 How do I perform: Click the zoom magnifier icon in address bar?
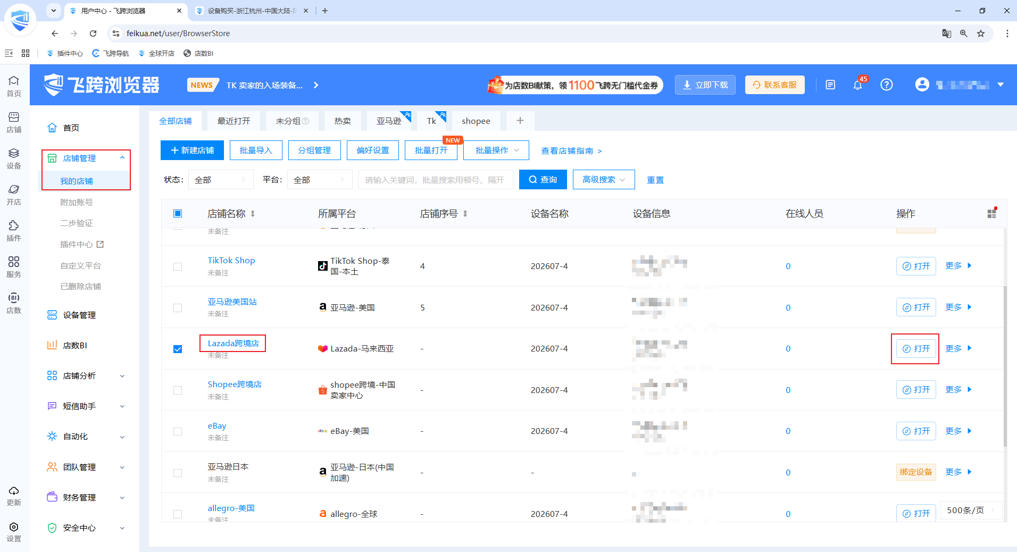(964, 34)
